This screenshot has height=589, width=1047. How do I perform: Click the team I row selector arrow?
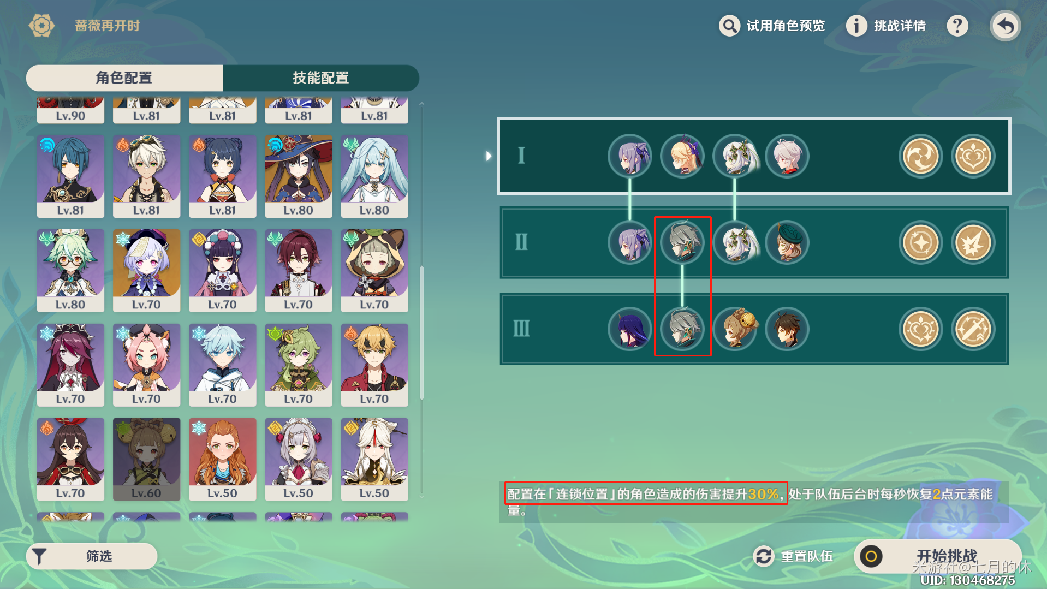pyautogui.click(x=489, y=156)
